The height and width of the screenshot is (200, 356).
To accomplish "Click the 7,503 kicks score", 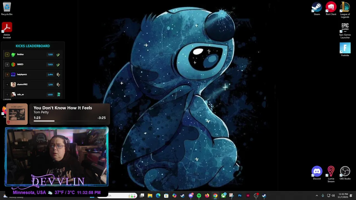I will click(50, 65).
